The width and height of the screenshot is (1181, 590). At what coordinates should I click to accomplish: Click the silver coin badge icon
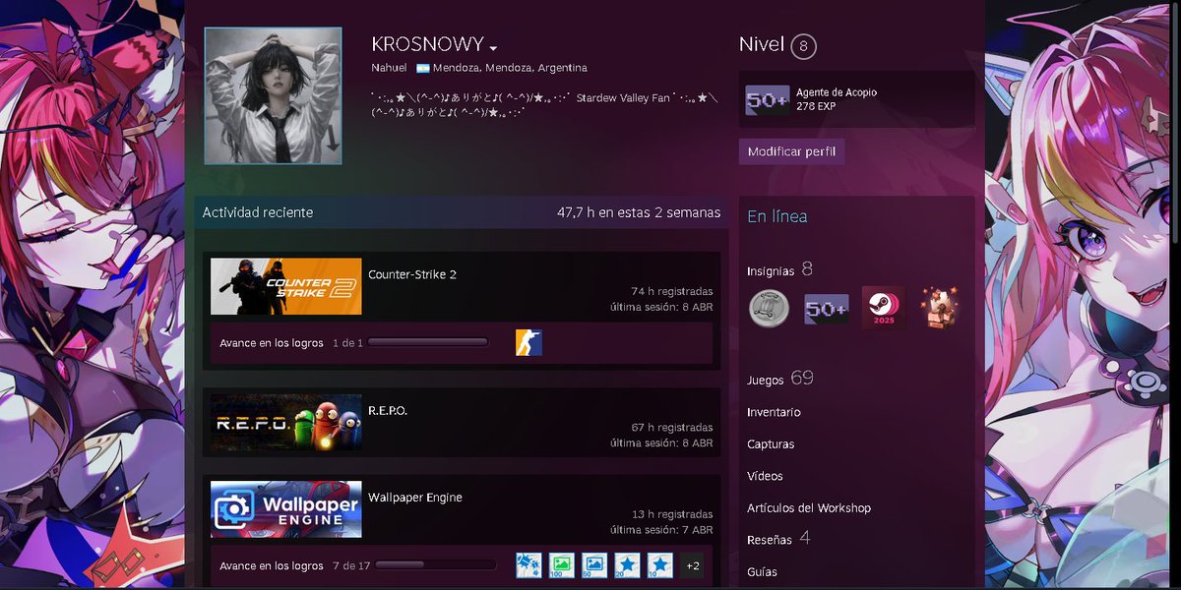769,309
